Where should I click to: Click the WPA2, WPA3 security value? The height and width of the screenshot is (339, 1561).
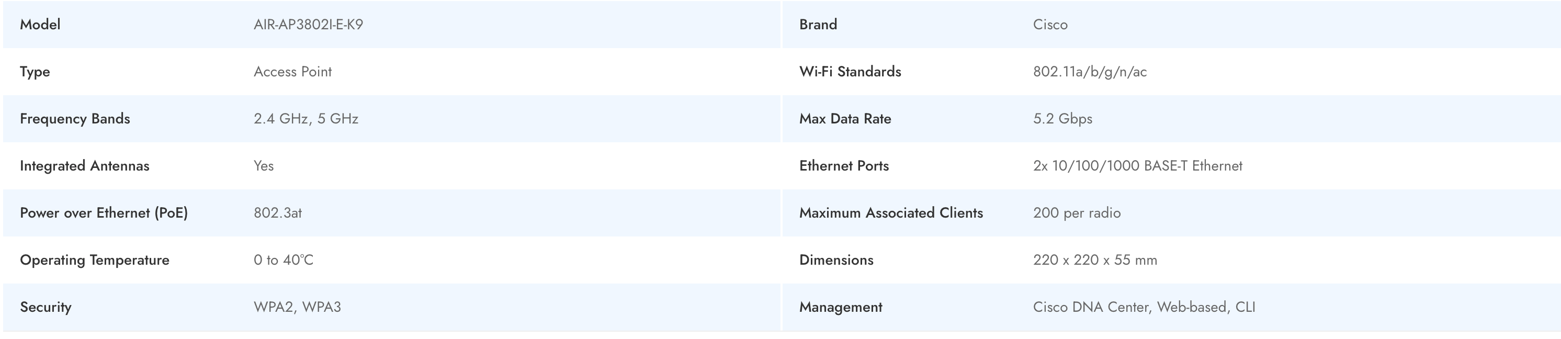pos(297,307)
